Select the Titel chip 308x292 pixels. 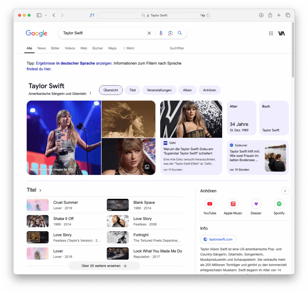(x=132, y=90)
